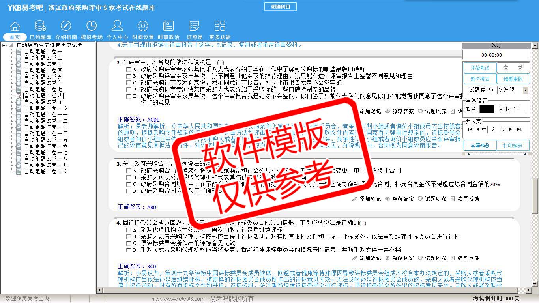The width and height of the screenshot is (539, 303).
Task: Jump to last page using pager arrow
Action: [x=519, y=129]
